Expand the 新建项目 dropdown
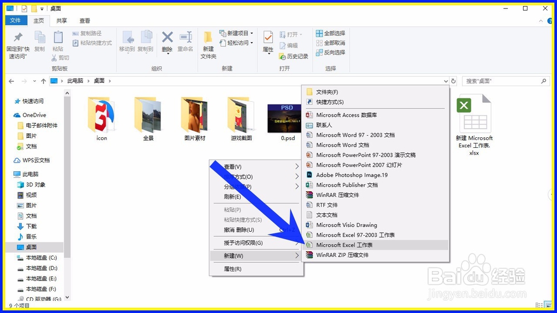This screenshot has height=313, width=557. pyautogui.click(x=236, y=33)
